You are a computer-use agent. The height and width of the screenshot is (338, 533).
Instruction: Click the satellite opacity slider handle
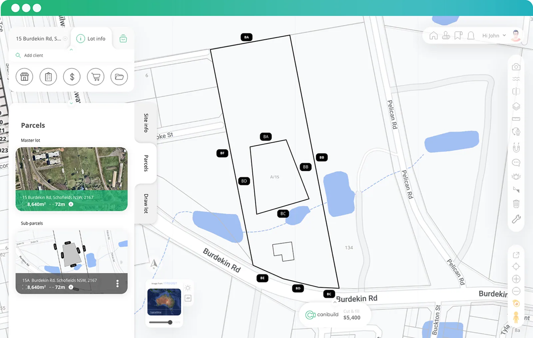tap(170, 322)
